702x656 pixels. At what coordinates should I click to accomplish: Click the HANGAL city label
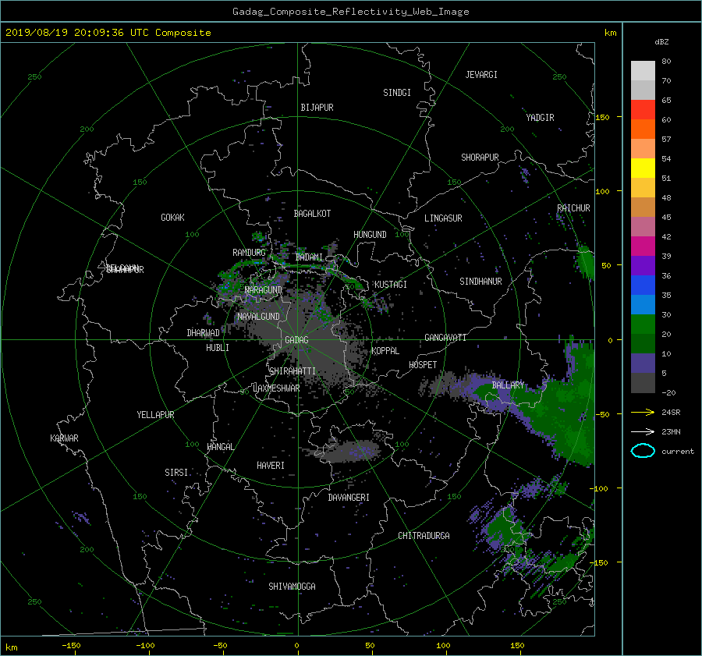coord(220,447)
